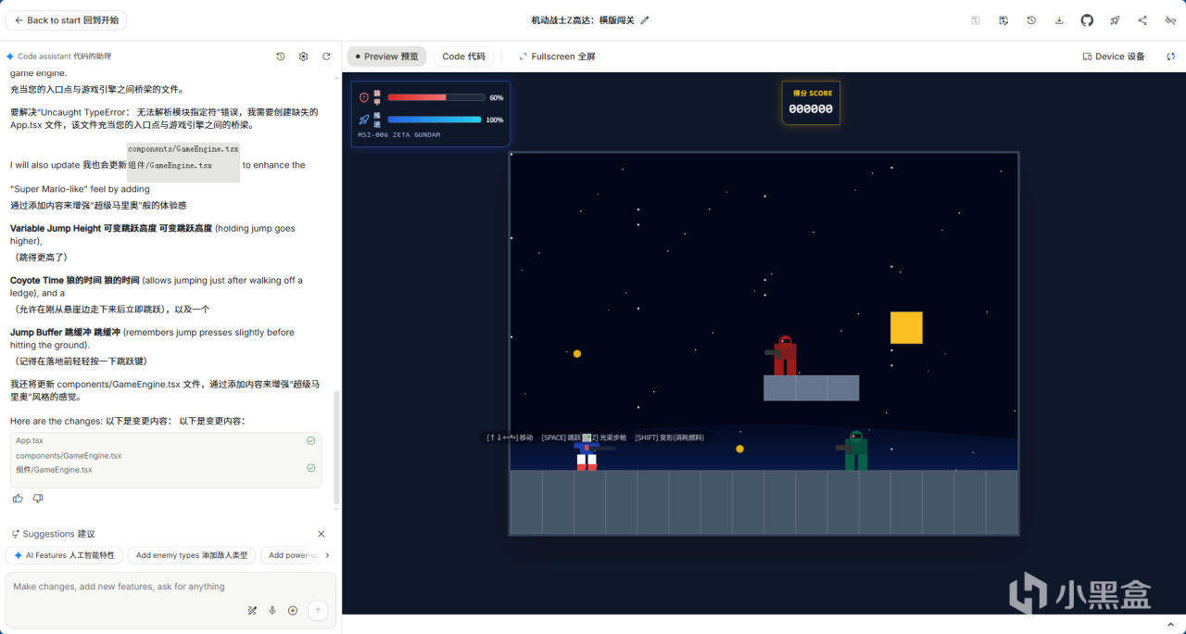Click the green check beside App.tsx
Viewport: 1186px width, 634px height.
tap(311, 440)
